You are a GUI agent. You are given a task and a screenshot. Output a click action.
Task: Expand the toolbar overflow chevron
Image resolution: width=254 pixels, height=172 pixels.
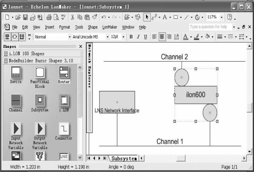29,37
